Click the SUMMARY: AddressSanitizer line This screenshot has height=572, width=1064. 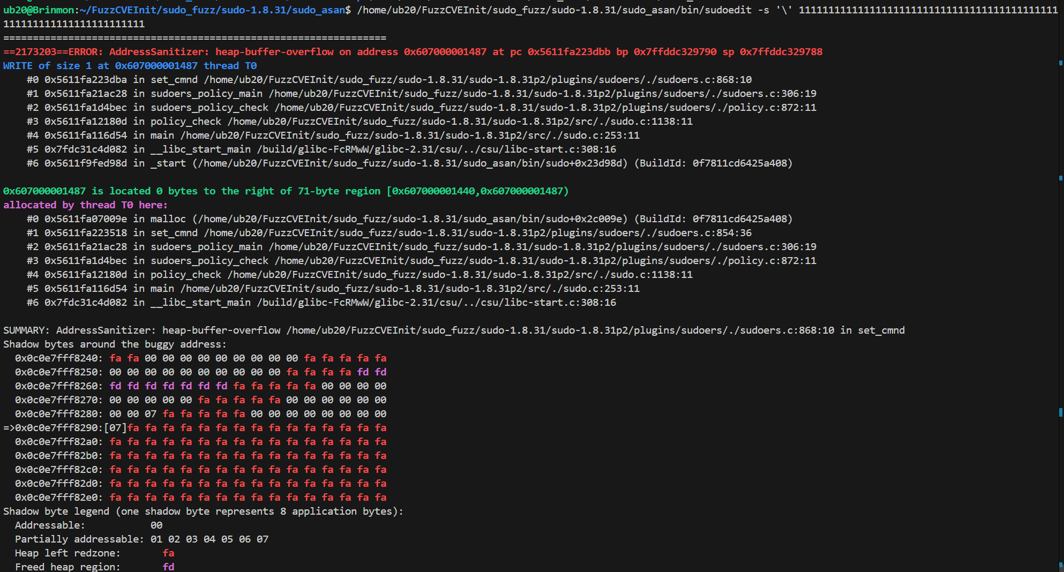click(454, 330)
